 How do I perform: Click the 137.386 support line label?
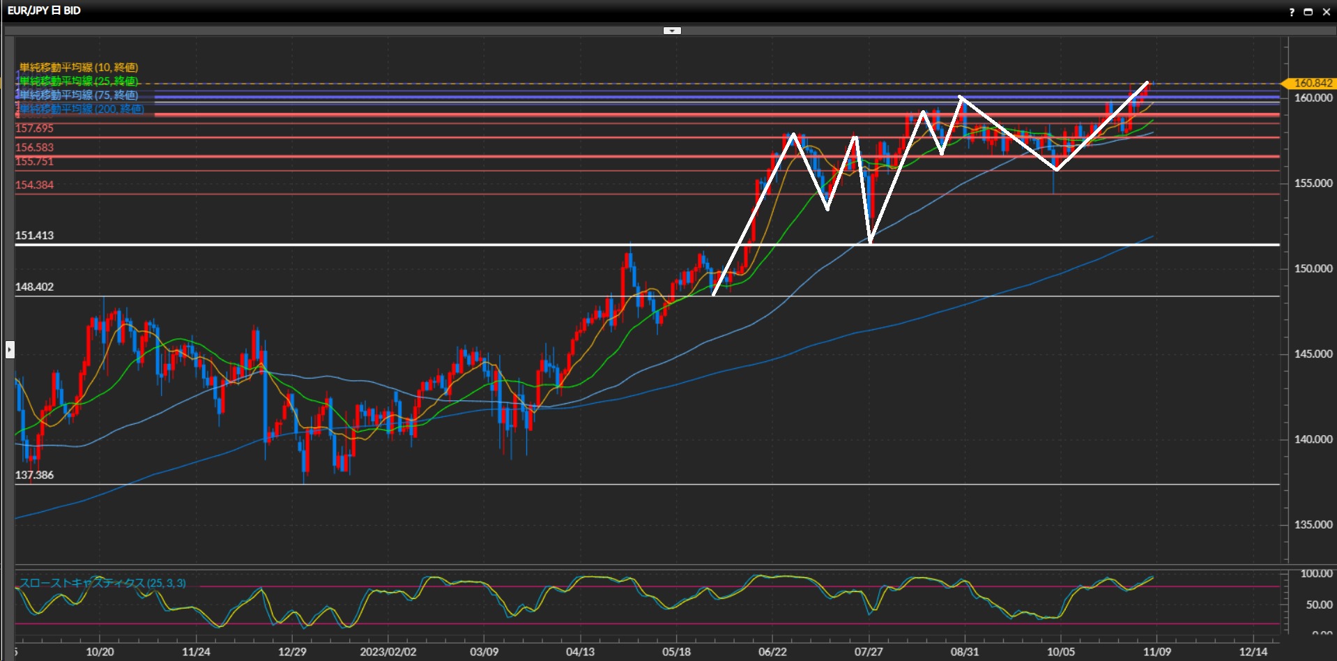click(x=34, y=475)
